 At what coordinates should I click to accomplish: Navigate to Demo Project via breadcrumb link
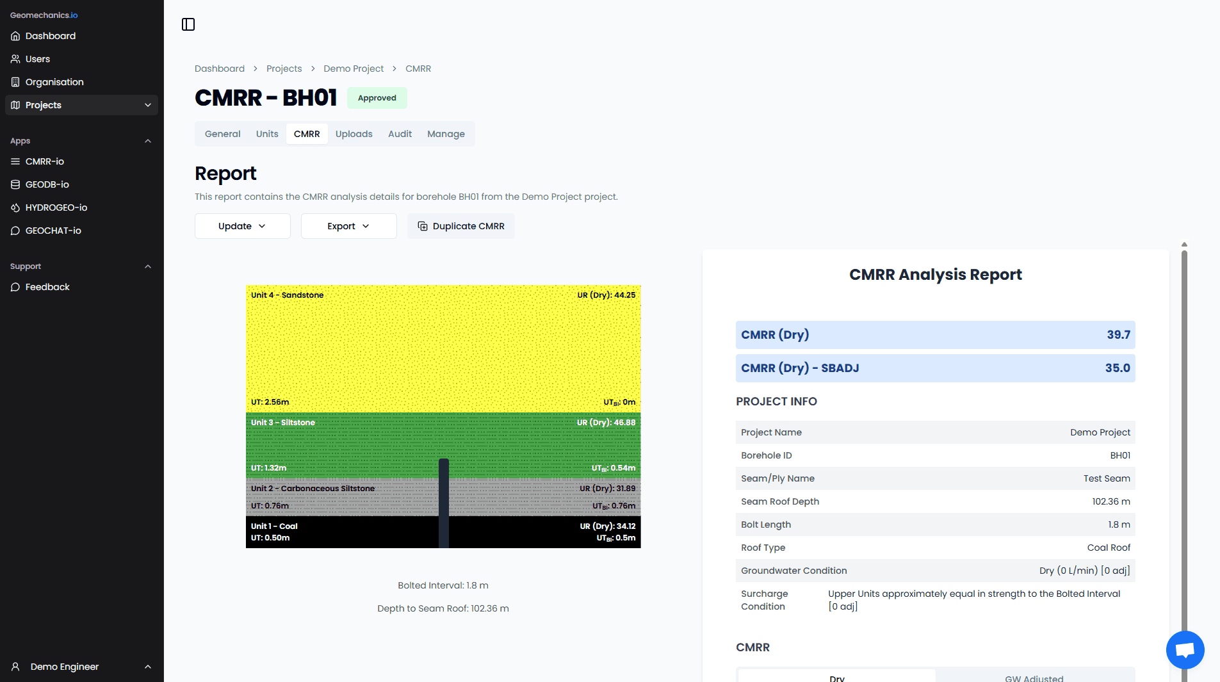[354, 69]
